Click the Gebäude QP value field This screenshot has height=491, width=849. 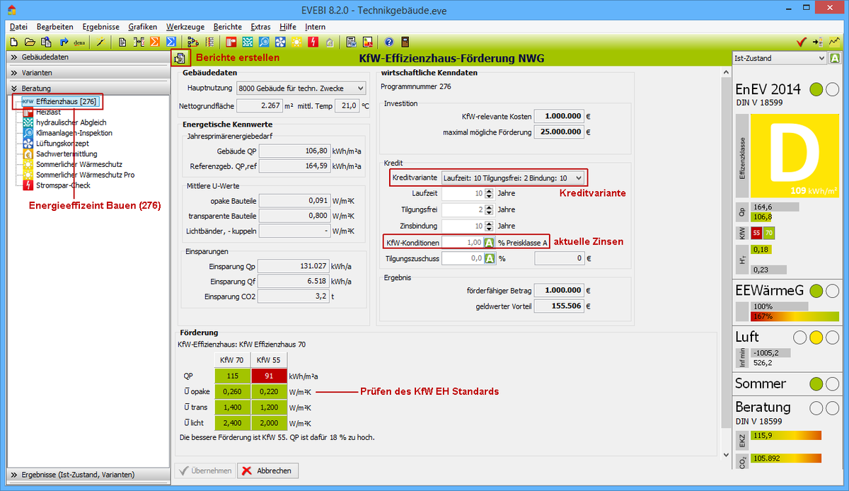click(294, 151)
